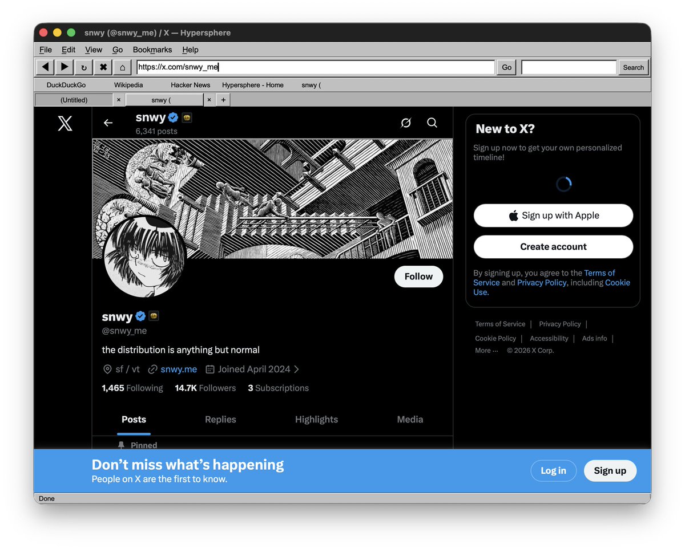The image size is (685, 549).
Task: Switch to the Highlights tab
Action: pos(317,420)
